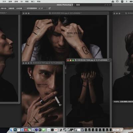The height and width of the screenshot is (133, 133).
Task: Open the Trash in the Dock
Action: pyautogui.click(x=121, y=130)
